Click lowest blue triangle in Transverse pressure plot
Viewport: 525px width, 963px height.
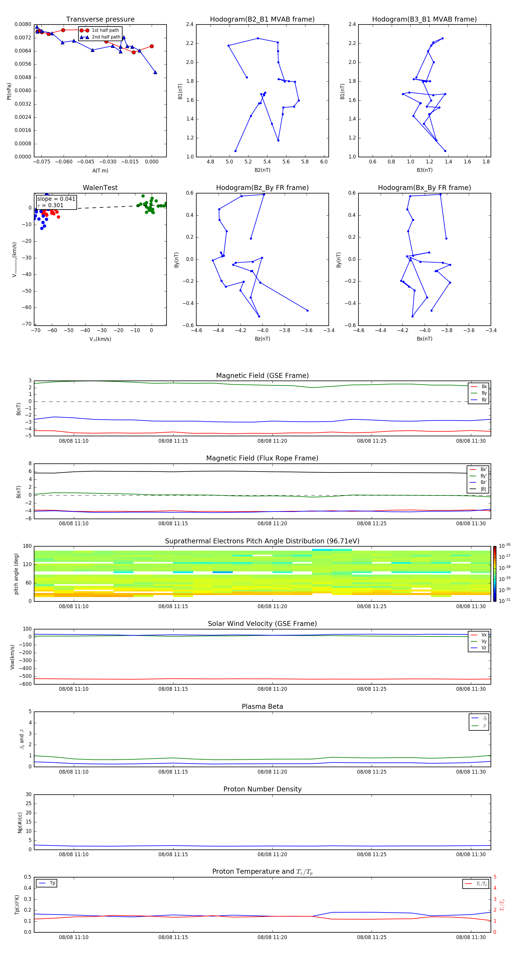[155, 72]
